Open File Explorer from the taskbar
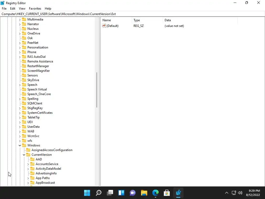This screenshot has height=199, width=265. pyautogui.click(x=144, y=193)
